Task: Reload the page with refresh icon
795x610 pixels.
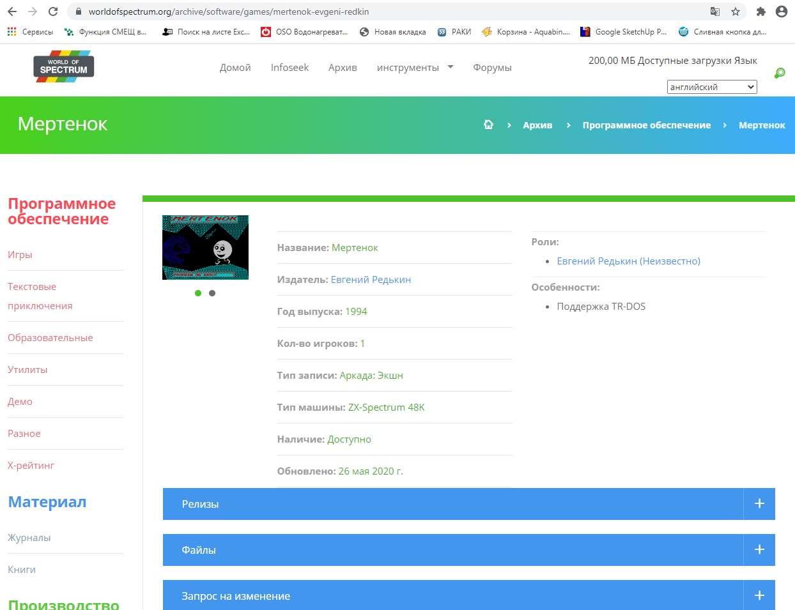Action: [x=53, y=11]
